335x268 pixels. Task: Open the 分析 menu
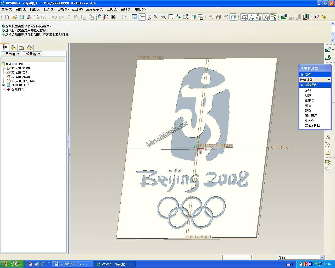click(63, 9)
